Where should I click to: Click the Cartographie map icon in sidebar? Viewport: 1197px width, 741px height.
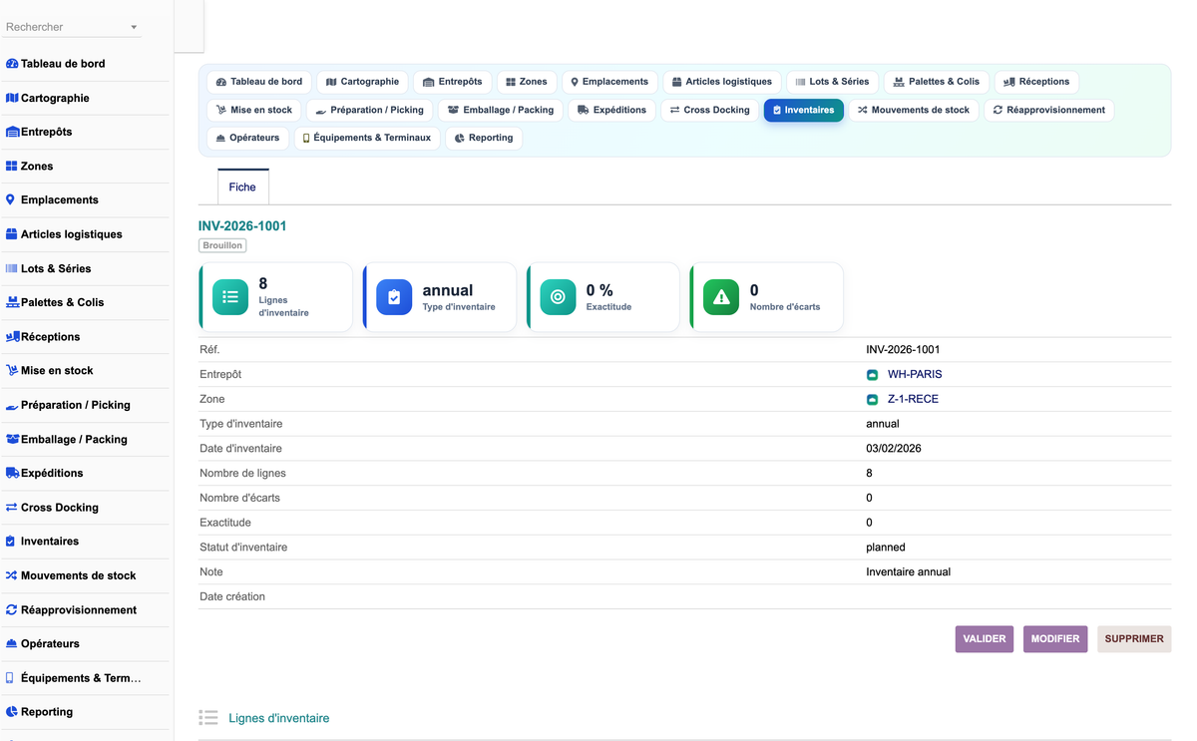tap(12, 98)
